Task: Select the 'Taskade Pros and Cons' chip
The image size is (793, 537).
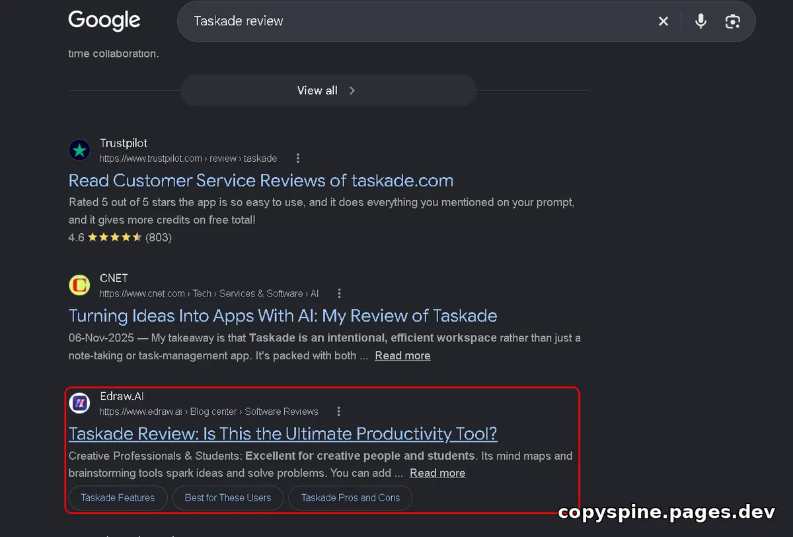Action: click(350, 498)
